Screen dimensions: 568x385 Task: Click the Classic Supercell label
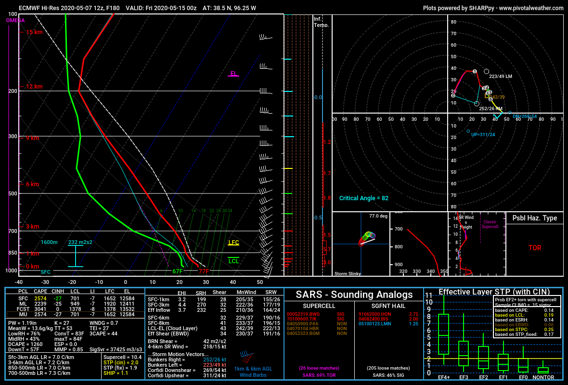pyautogui.click(x=490, y=224)
